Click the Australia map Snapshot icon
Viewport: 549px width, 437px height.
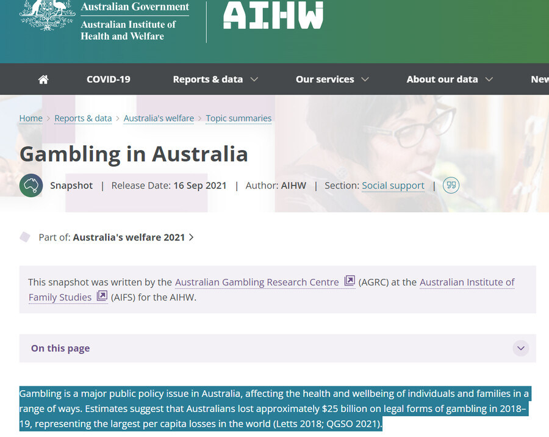pyautogui.click(x=31, y=186)
